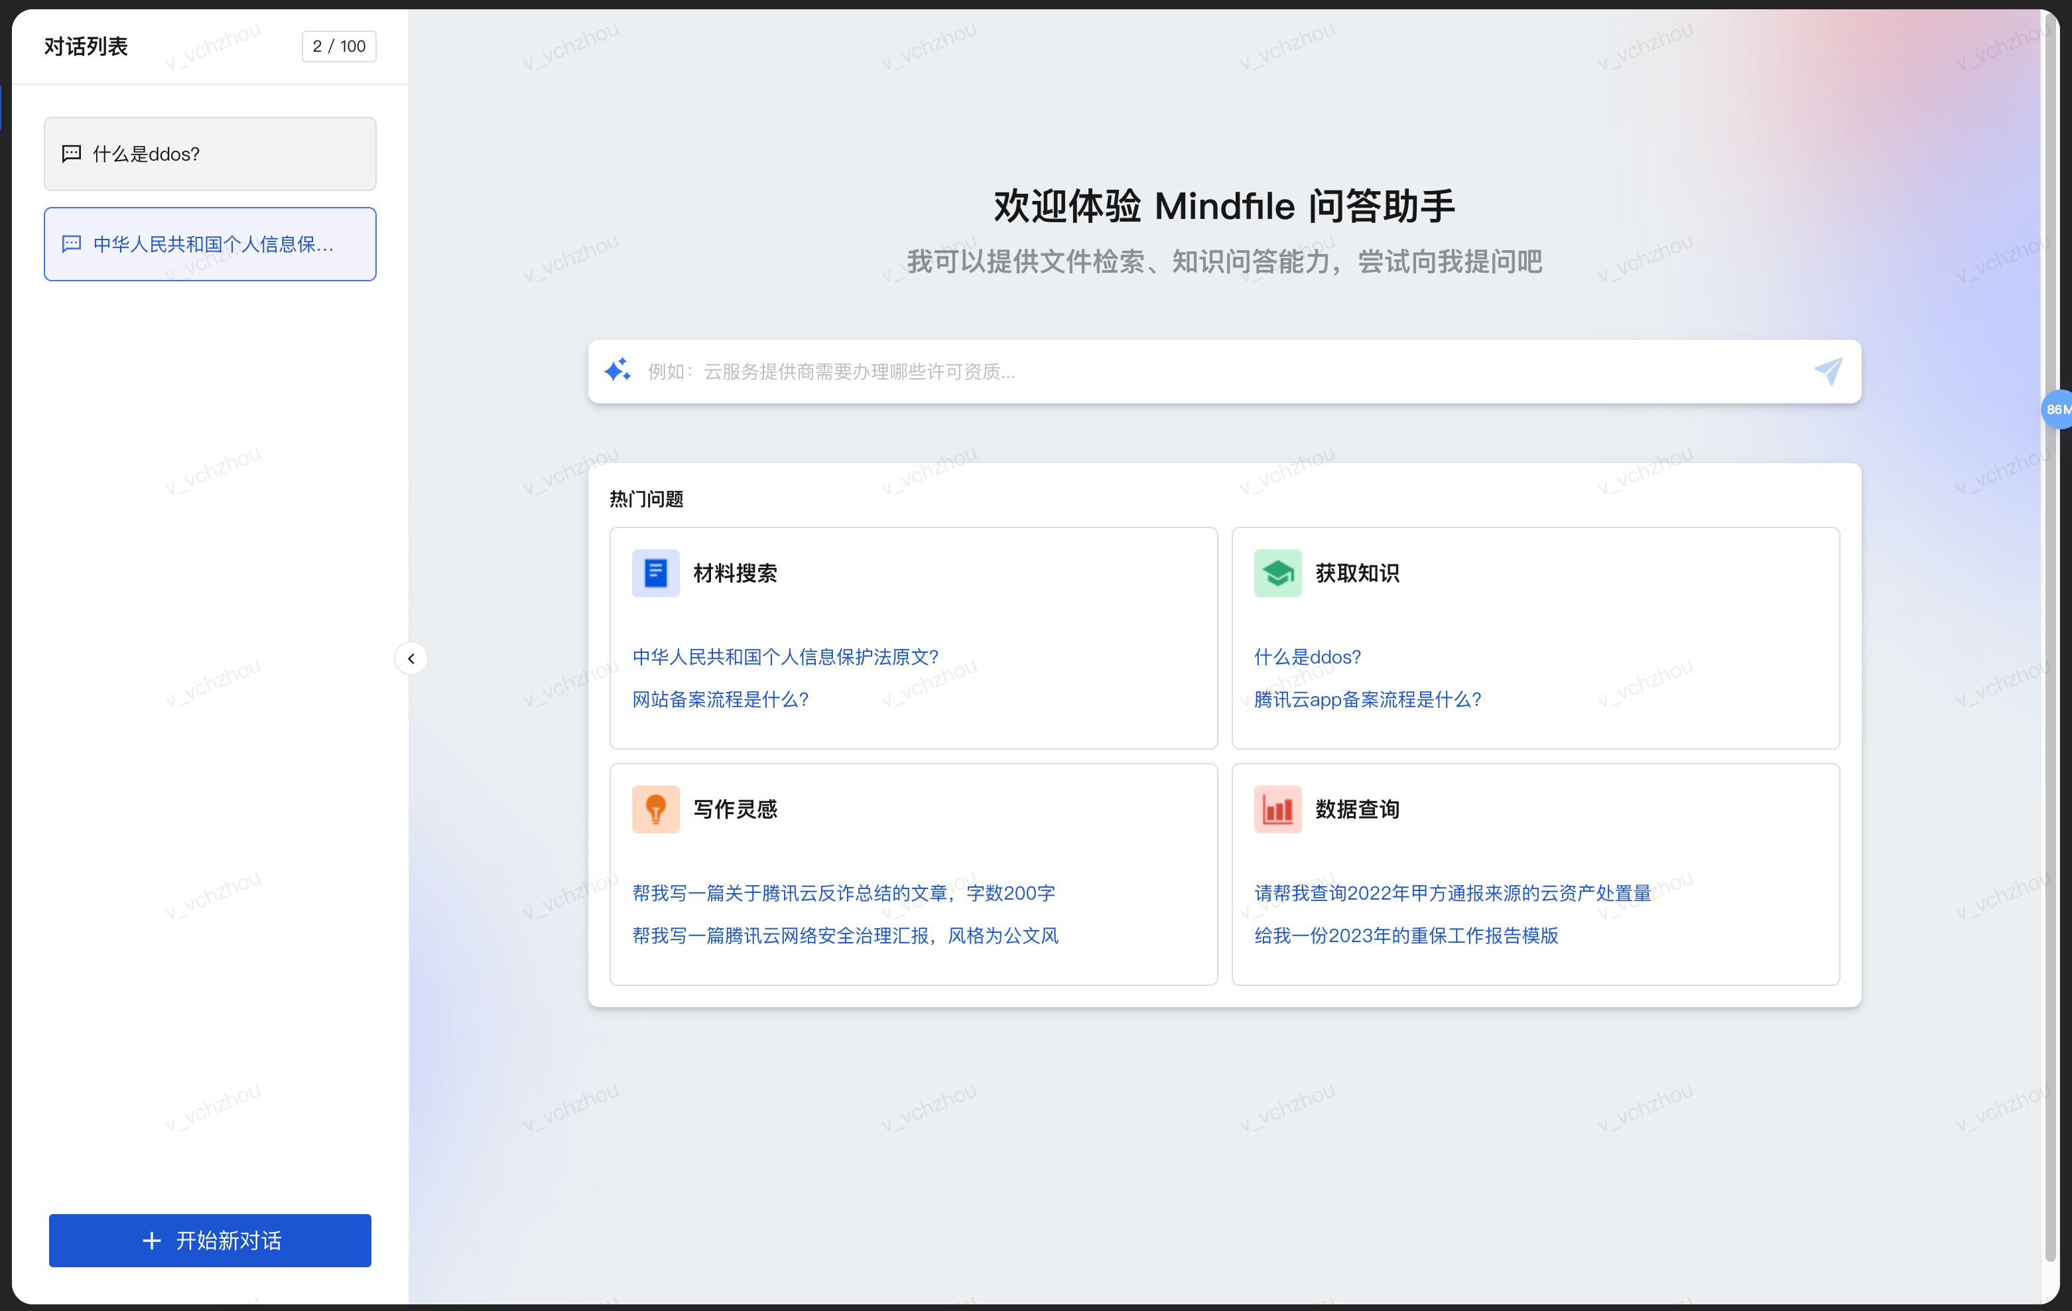Click the 2 / 100 conversation counter

pos(339,46)
